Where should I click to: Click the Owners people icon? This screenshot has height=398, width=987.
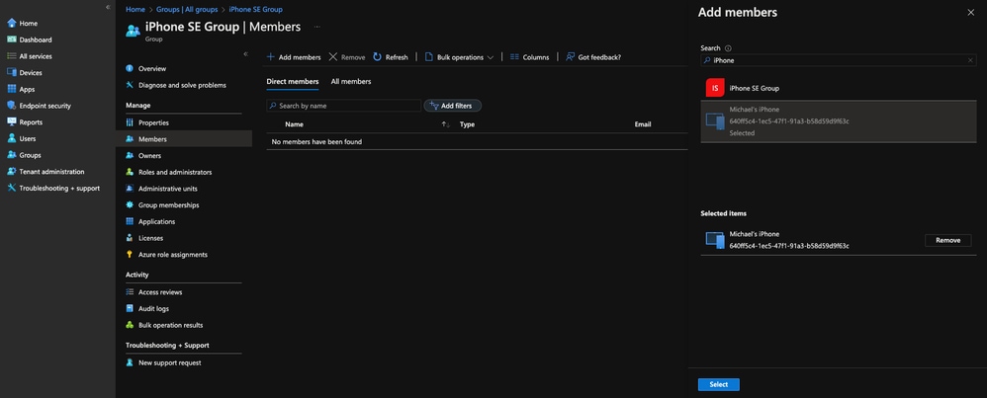pyautogui.click(x=130, y=155)
